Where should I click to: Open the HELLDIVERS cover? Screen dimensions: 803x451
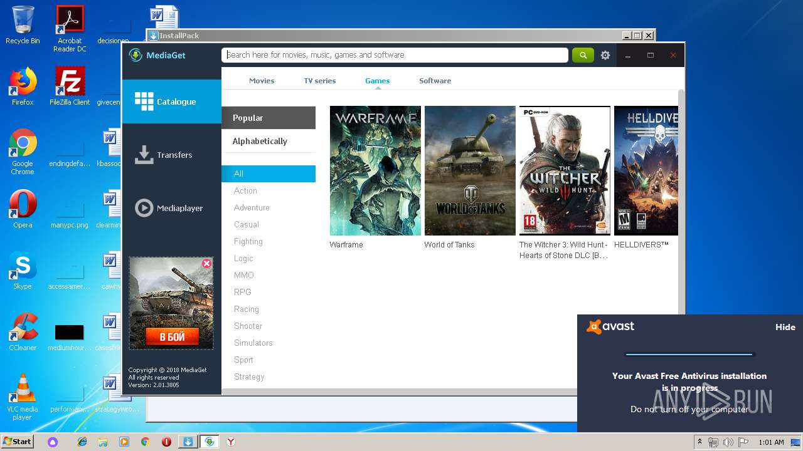[x=646, y=170]
